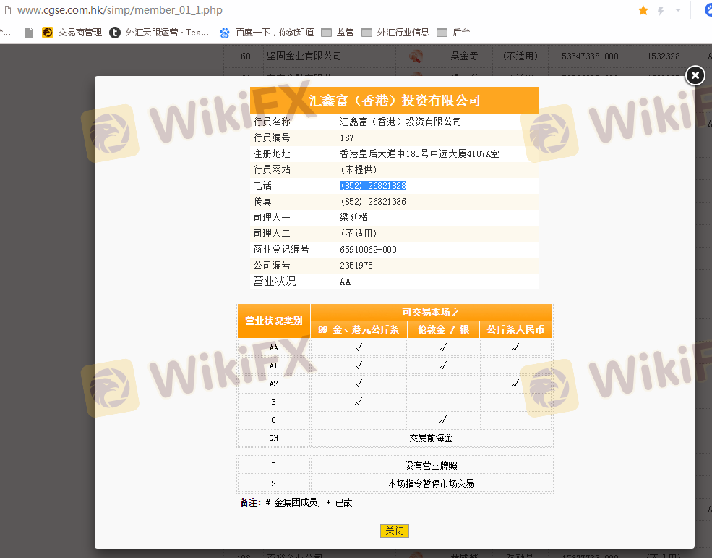Click the 交易前海金 cell

tap(431, 438)
